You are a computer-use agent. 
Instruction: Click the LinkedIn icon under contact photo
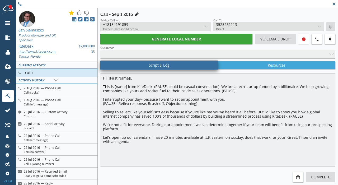[74, 19]
